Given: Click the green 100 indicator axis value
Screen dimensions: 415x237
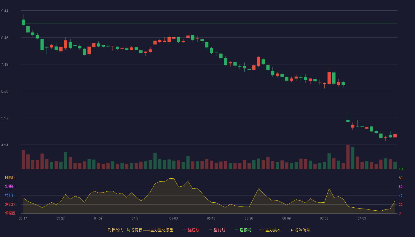Looking at the screenshot, I should pyautogui.click(x=401, y=169).
